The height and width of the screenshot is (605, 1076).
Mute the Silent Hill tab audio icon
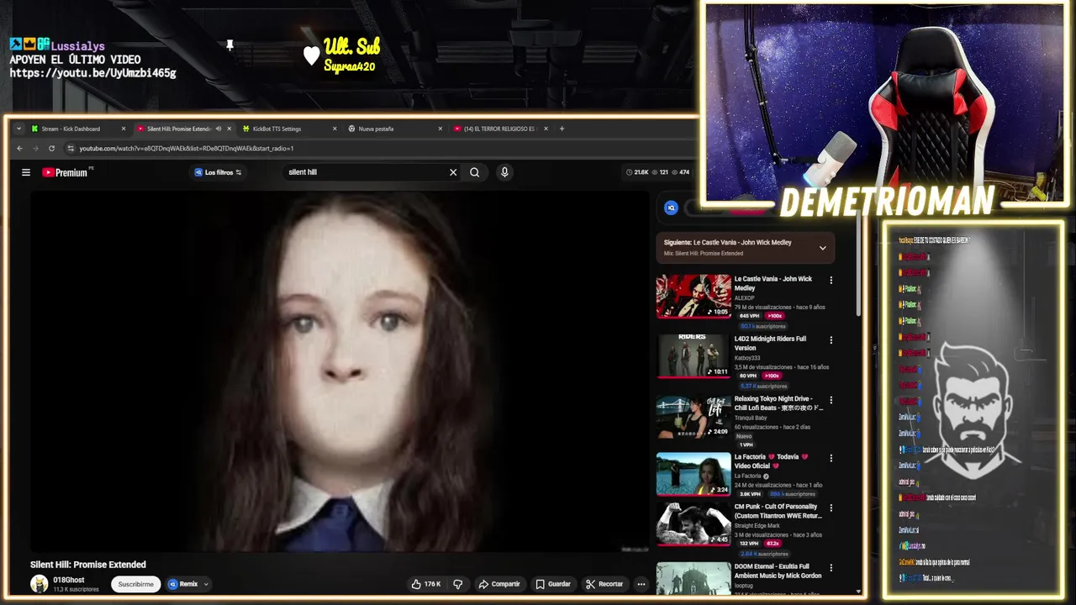218,129
